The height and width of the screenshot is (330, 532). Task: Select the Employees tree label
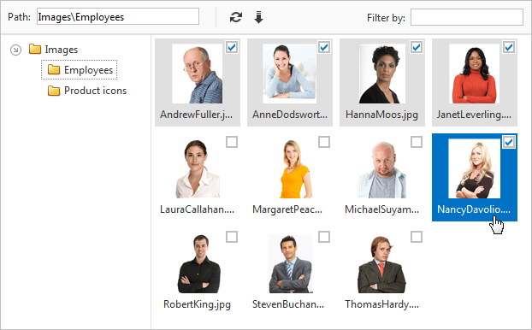click(89, 70)
